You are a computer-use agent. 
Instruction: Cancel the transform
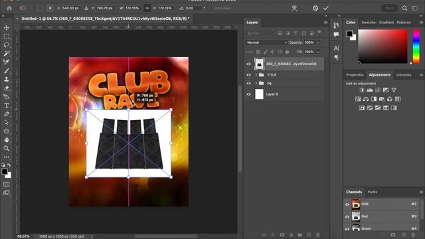click(315, 9)
